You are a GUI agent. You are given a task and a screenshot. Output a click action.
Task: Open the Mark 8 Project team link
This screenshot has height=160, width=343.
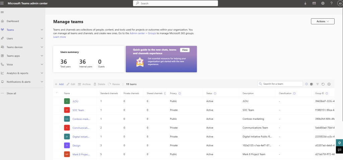click(x=81, y=154)
